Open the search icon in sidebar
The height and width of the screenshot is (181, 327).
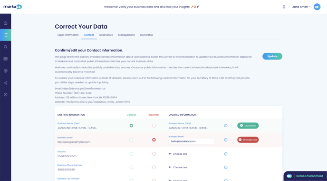pos(6,47)
